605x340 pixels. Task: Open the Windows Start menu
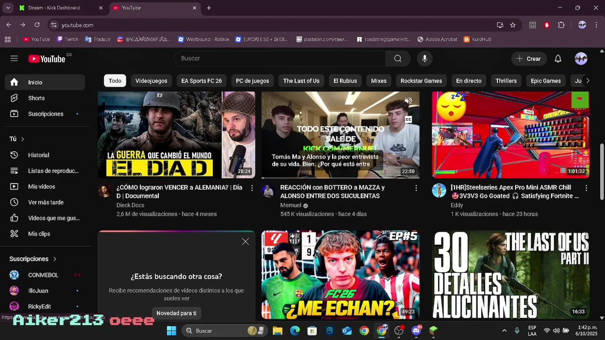pos(171,331)
